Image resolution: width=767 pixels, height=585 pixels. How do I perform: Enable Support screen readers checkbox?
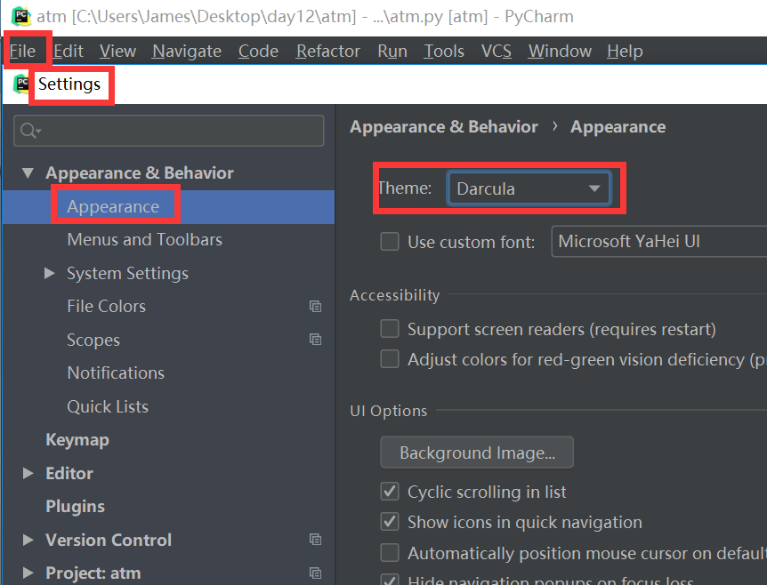click(x=390, y=329)
